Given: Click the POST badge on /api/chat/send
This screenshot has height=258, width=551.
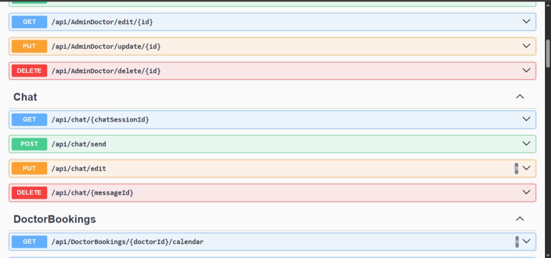Looking at the screenshot, I should [29, 144].
